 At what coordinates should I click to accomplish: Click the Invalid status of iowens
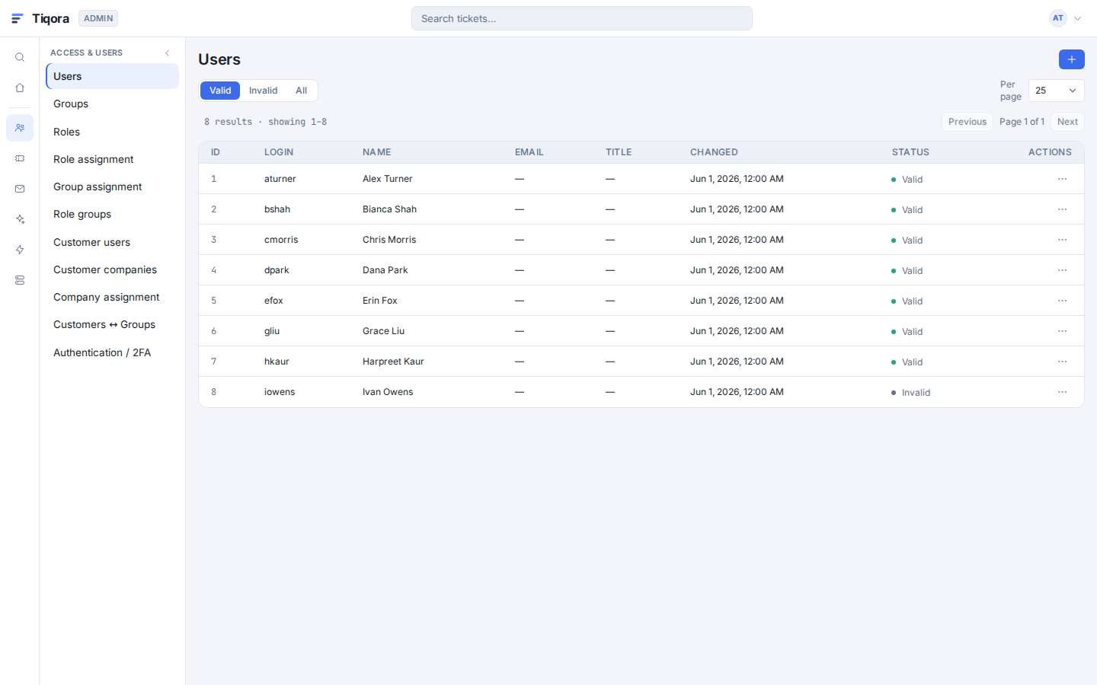[x=911, y=393]
